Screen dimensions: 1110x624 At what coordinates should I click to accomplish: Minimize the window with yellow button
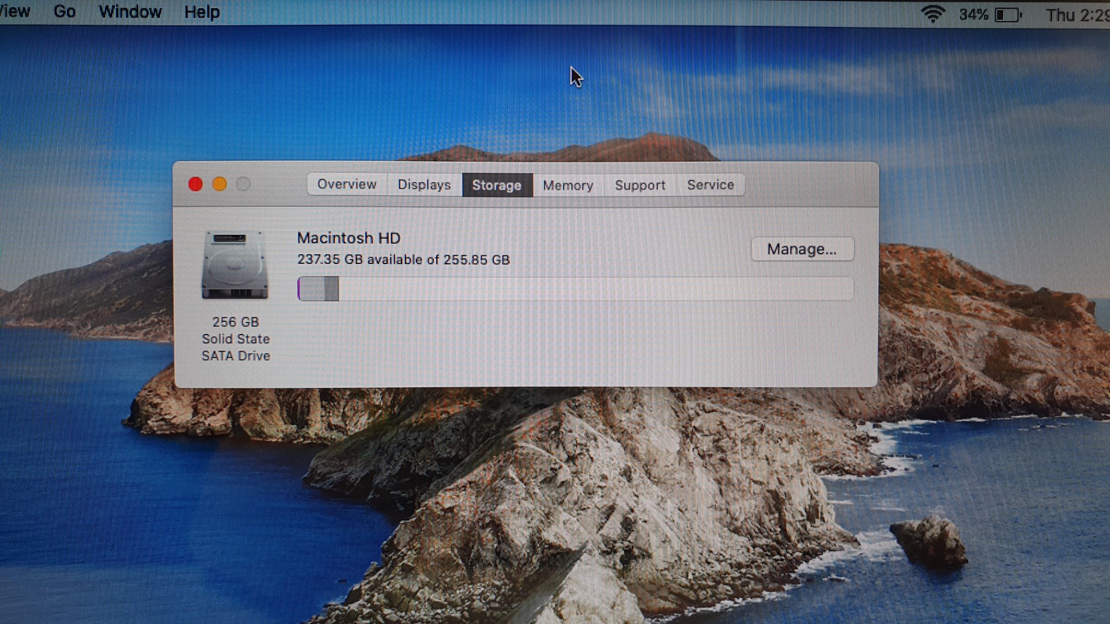(x=220, y=184)
